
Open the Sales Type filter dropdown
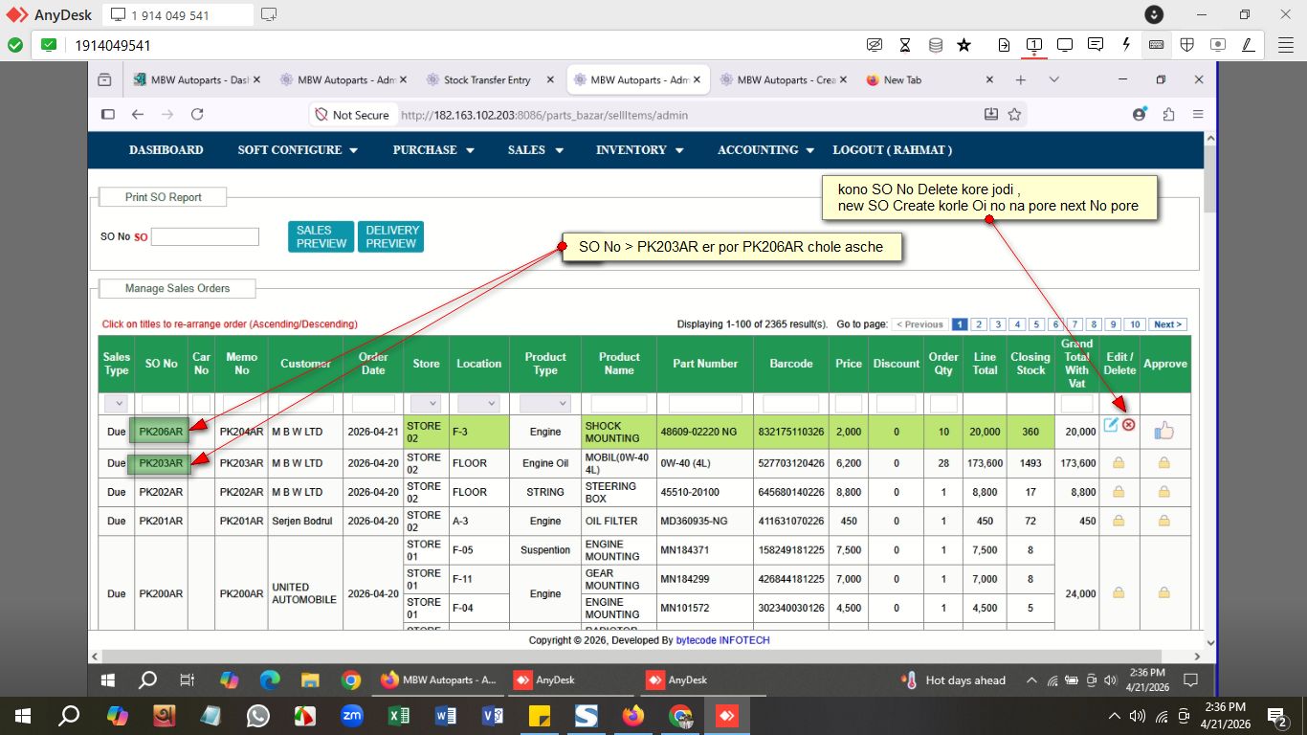click(116, 404)
